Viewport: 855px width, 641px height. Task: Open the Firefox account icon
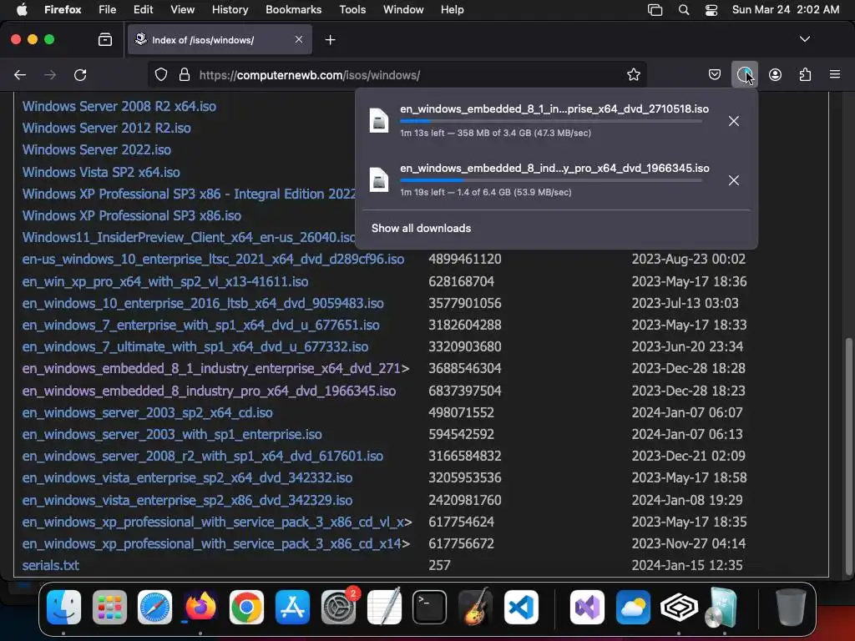coord(775,74)
